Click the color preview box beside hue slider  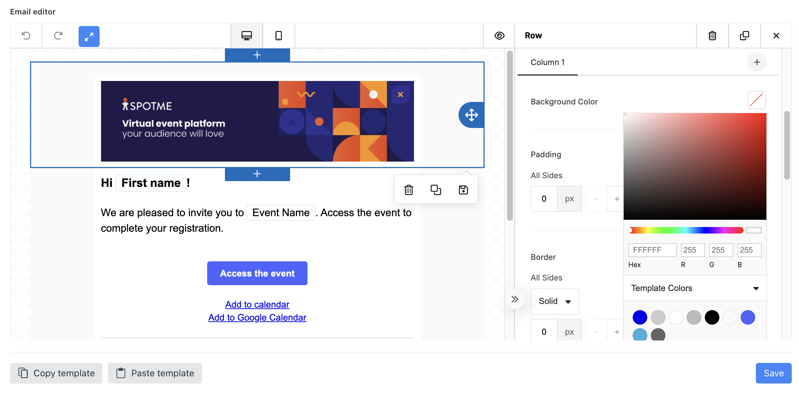pos(754,230)
